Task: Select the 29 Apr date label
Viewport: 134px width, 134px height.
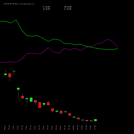Action: pos(61,128)
